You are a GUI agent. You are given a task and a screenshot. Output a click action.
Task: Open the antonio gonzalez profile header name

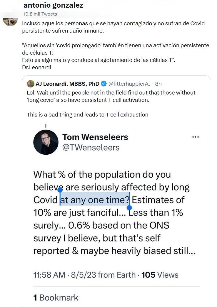(x=53, y=5)
